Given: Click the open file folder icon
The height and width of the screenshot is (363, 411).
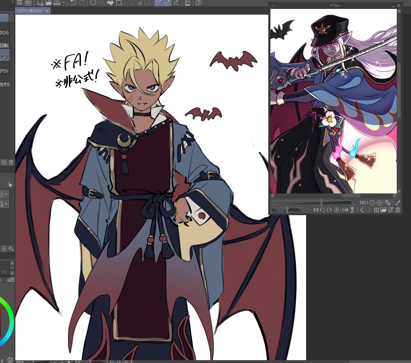Looking at the screenshot, I should coord(49,2).
